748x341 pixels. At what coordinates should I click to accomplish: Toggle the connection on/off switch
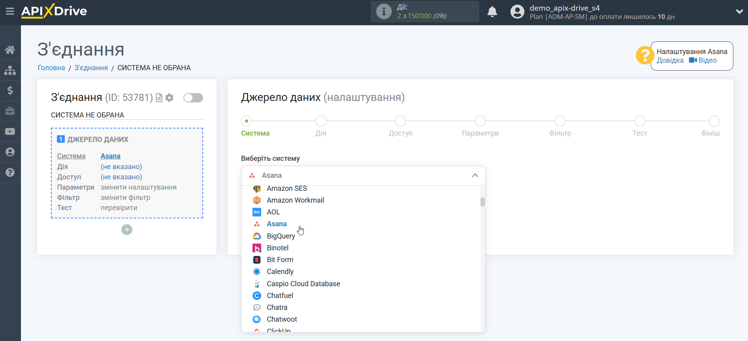(193, 98)
